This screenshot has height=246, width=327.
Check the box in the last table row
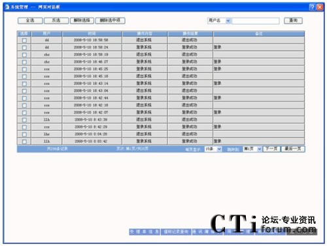coord(24,141)
